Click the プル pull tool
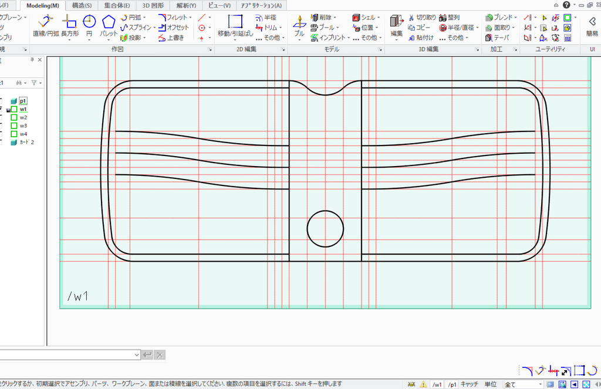The image size is (601, 389). coord(299,26)
